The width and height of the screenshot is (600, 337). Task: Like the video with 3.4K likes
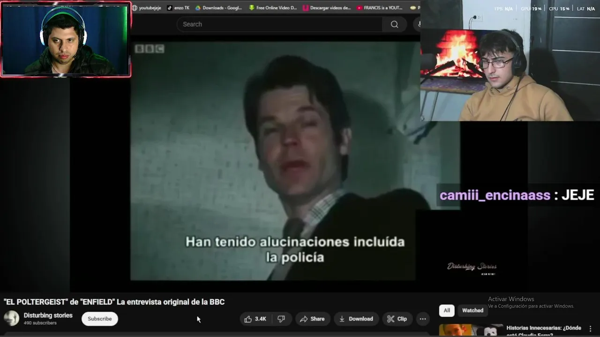click(x=255, y=319)
